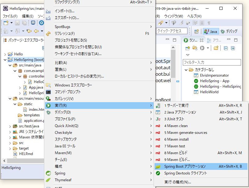Screen dimensions: 249x188
Task: Click the last edit location arrow icon
Action: click(x=29, y=31)
